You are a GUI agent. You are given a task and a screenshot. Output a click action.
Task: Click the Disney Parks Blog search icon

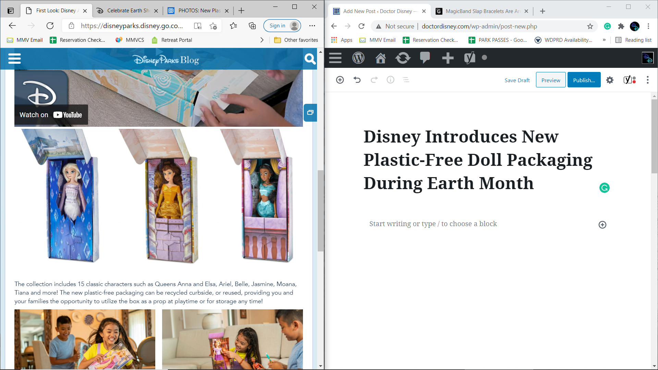click(310, 59)
